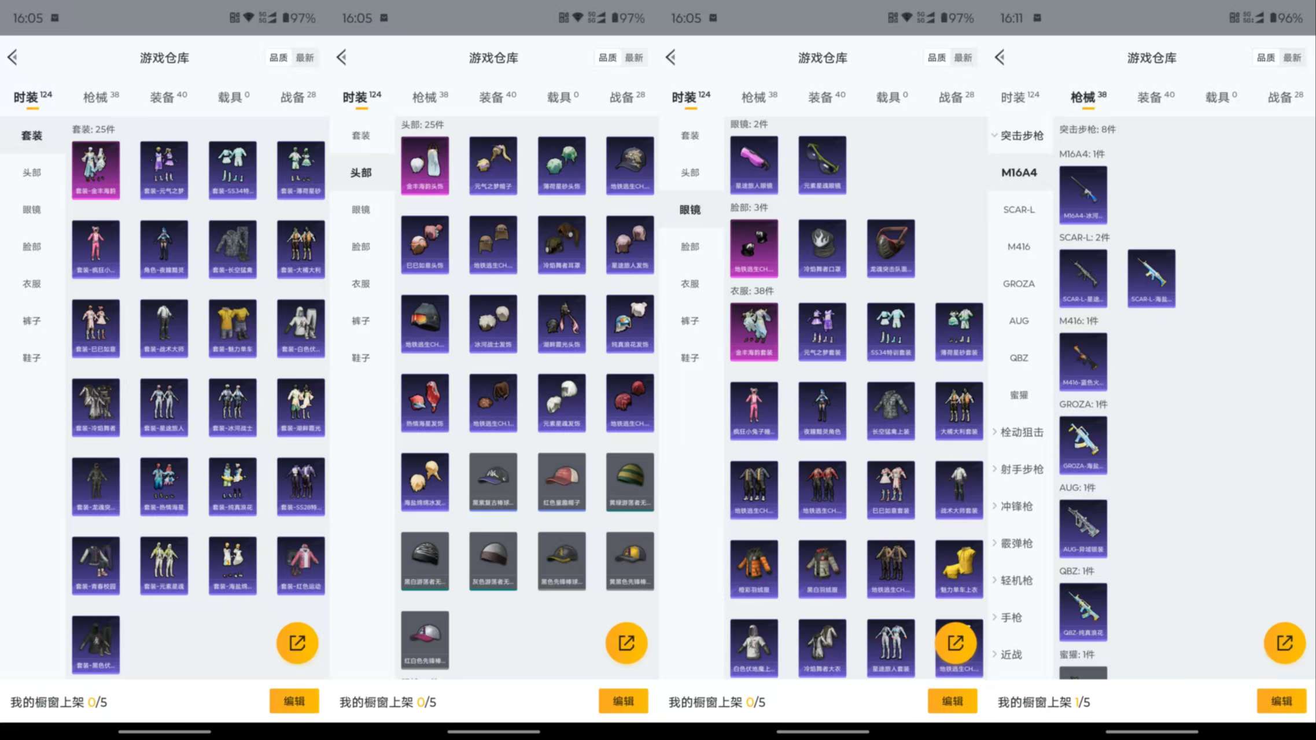The image size is (1316, 740).
Task: Switch sorting to 品质
Action: (x=278, y=57)
